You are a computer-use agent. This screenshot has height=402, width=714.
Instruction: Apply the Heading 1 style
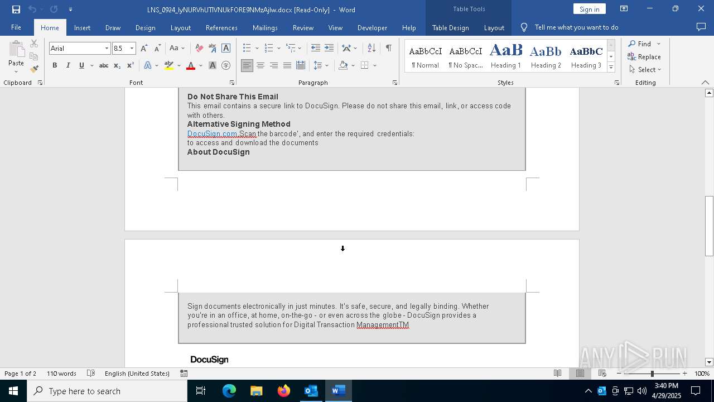506,56
